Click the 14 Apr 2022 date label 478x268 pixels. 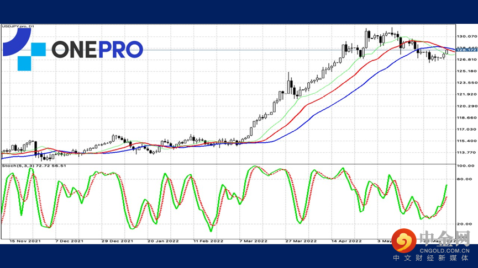point(346,241)
